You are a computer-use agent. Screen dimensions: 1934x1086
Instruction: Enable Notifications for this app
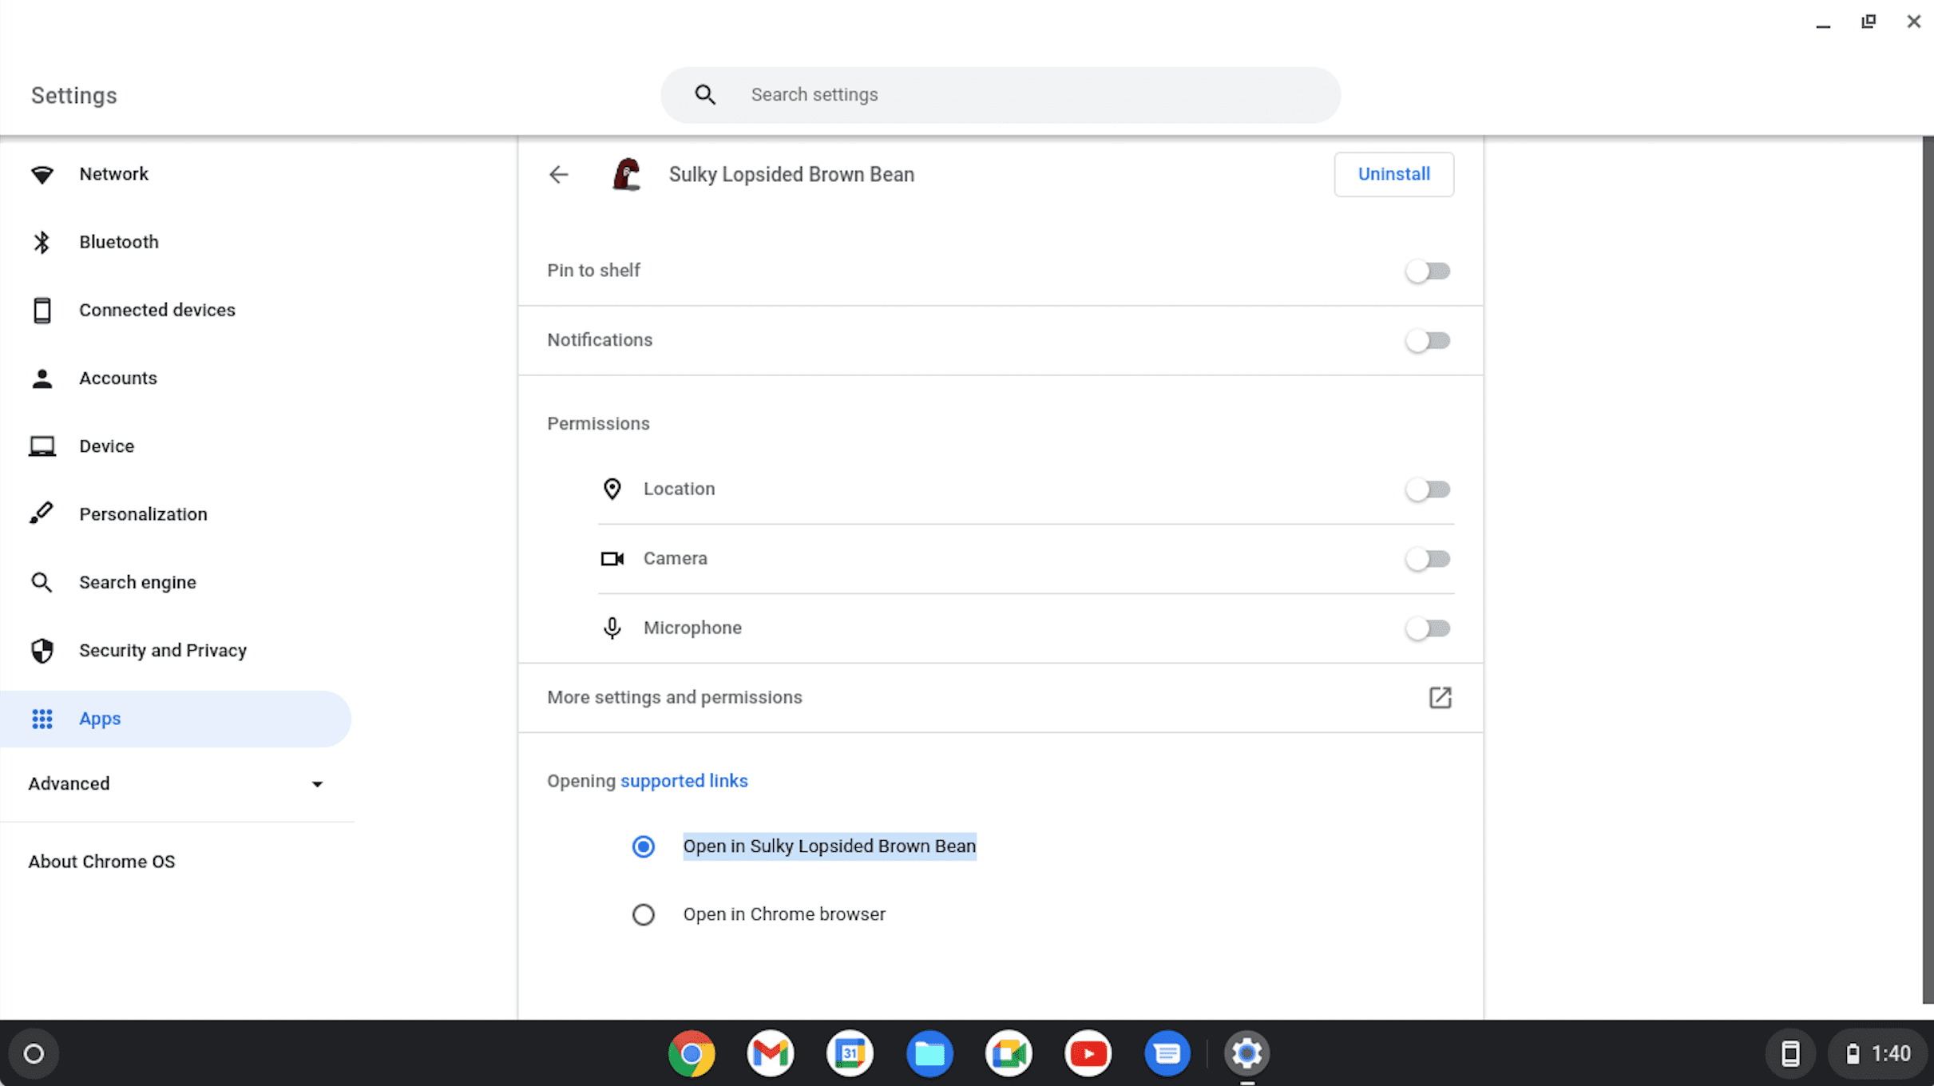click(1428, 340)
